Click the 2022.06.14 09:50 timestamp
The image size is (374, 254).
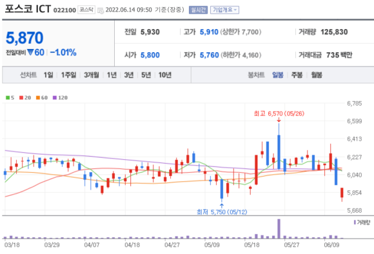(x=128, y=10)
